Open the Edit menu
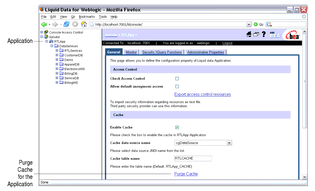 pos(53,17)
